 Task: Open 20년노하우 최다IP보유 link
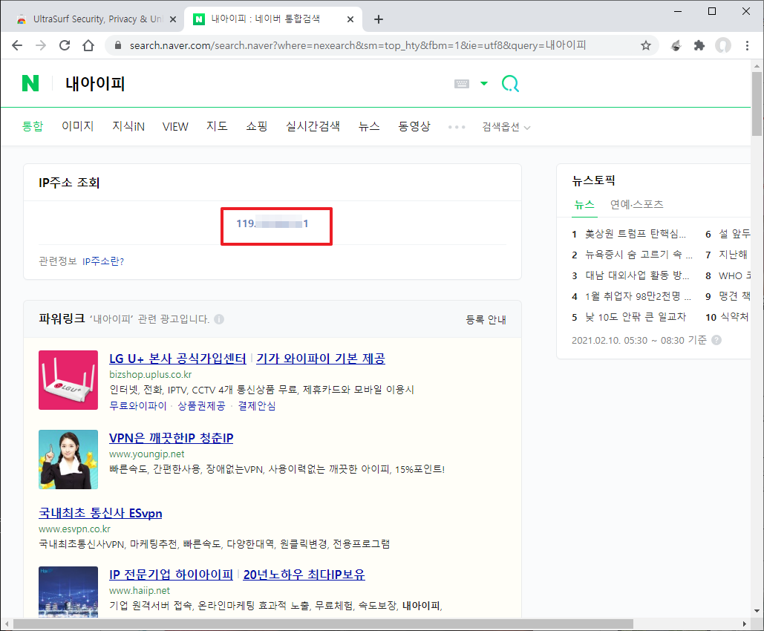coord(304,575)
